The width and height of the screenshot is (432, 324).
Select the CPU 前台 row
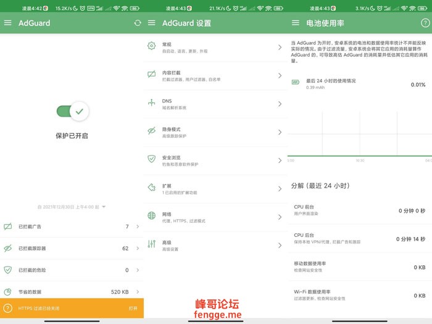pos(360,210)
